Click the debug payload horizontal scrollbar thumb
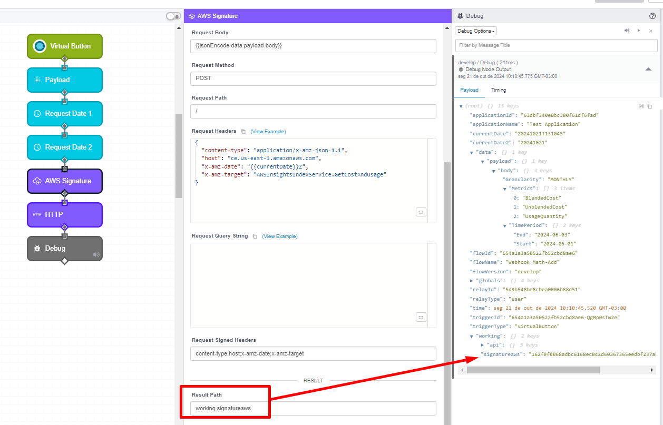 click(533, 370)
